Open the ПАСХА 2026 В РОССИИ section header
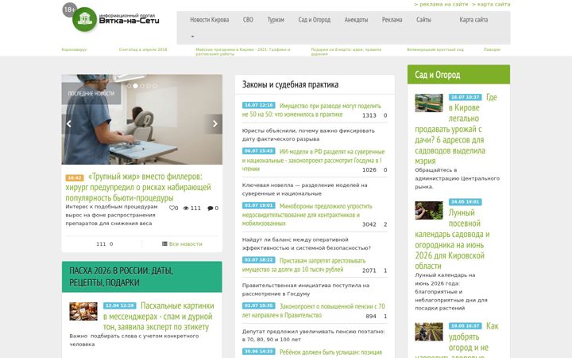The height and width of the screenshot is (358, 572). point(142,277)
